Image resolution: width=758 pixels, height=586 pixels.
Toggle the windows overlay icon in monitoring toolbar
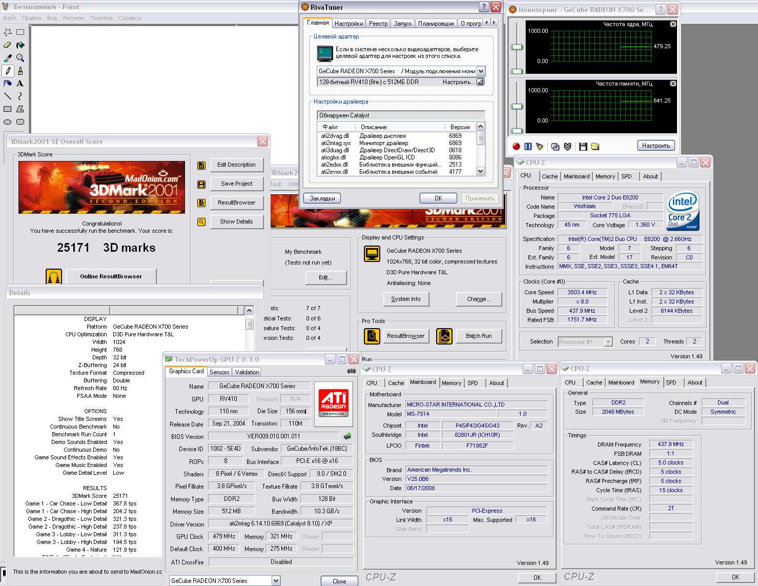(x=555, y=146)
